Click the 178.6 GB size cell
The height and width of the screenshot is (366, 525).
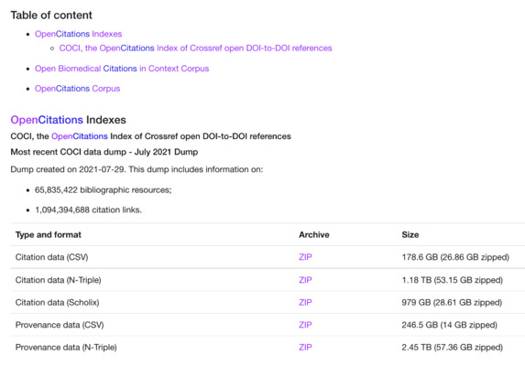pos(455,257)
